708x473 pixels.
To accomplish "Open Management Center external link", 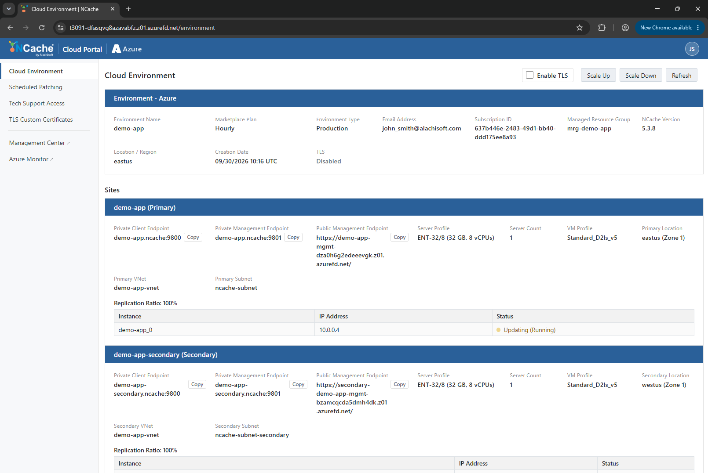I will click(x=39, y=143).
